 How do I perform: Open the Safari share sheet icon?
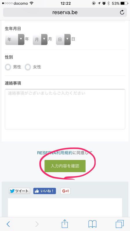[x=65, y=223]
